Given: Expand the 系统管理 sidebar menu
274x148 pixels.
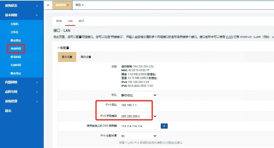Looking at the screenshot, I should pos(21,101).
